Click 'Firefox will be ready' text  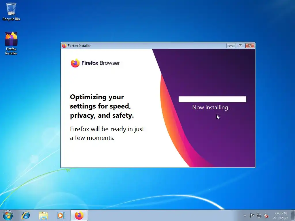(107, 134)
